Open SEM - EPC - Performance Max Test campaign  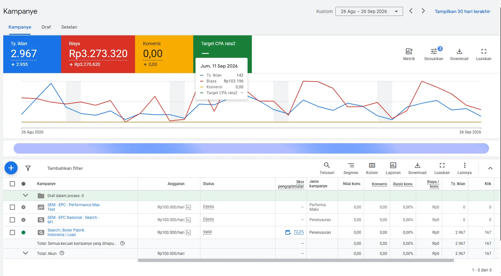click(x=74, y=207)
